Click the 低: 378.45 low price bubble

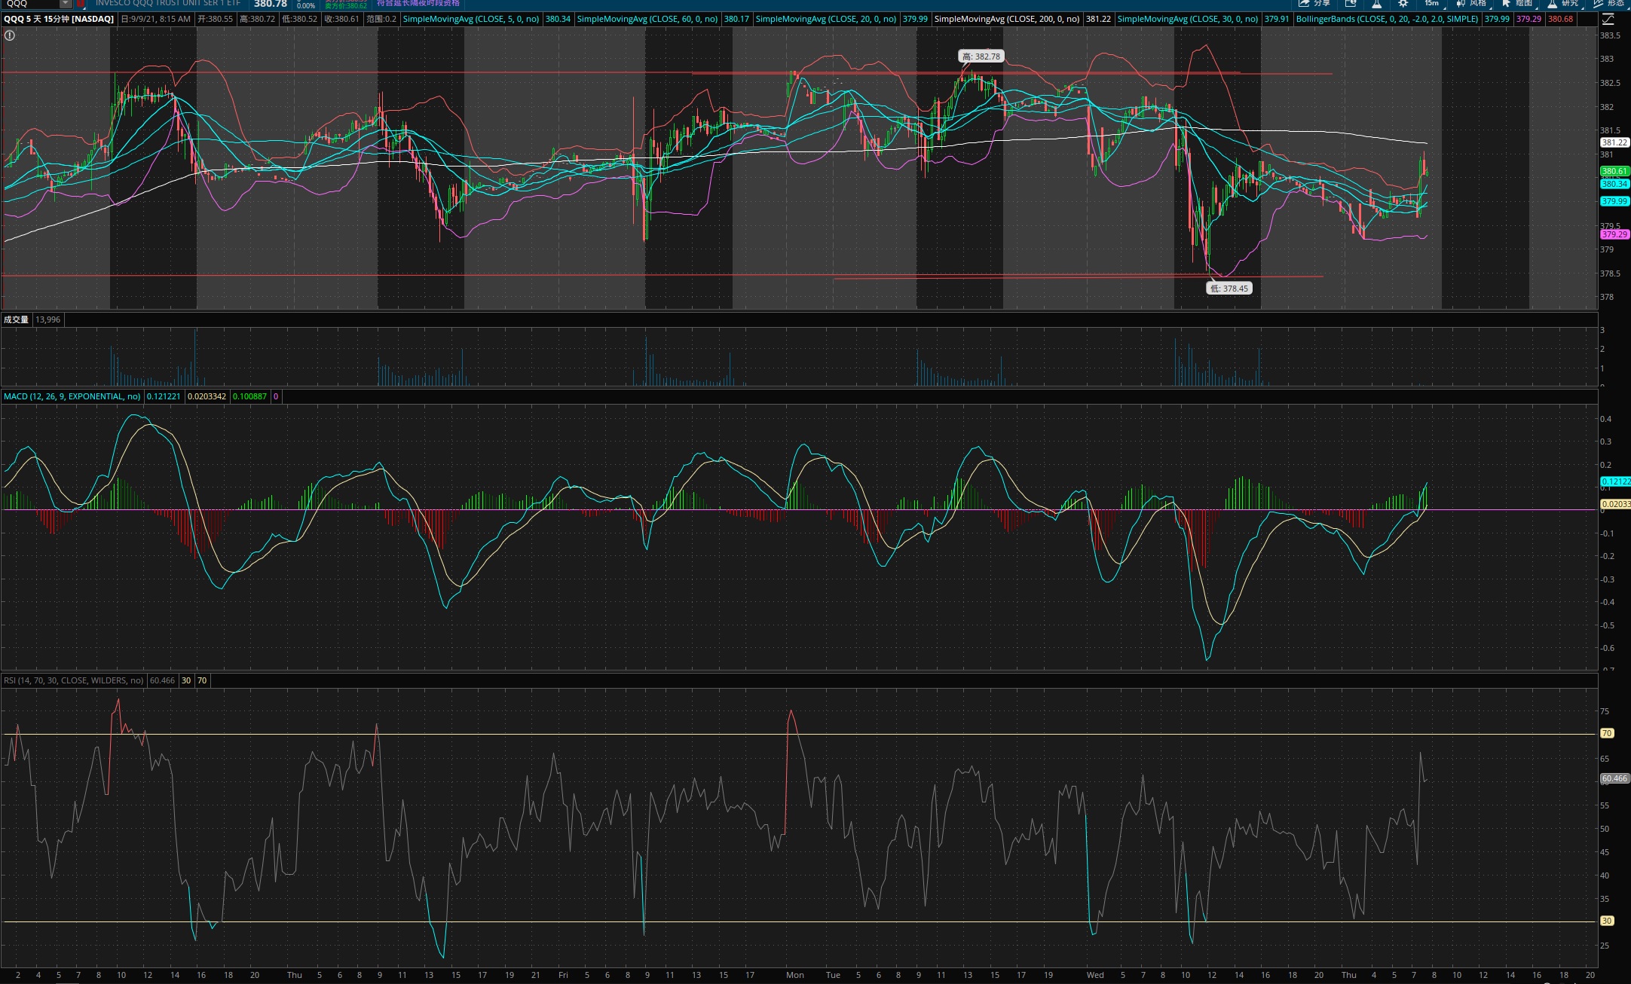[x=1229, y=289]
